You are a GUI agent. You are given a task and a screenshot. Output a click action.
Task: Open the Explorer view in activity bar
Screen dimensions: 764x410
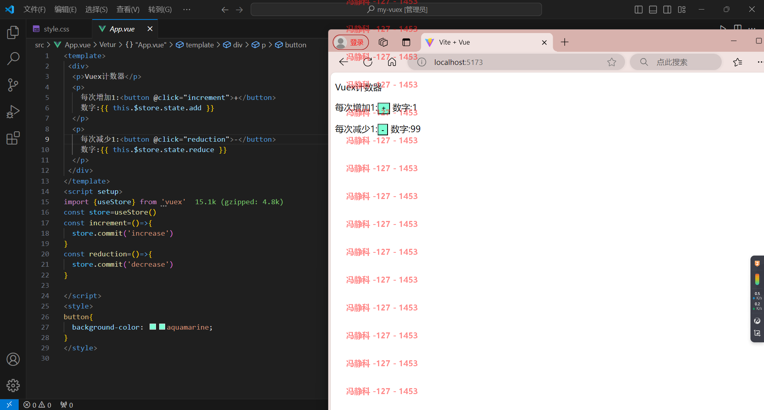13,33
